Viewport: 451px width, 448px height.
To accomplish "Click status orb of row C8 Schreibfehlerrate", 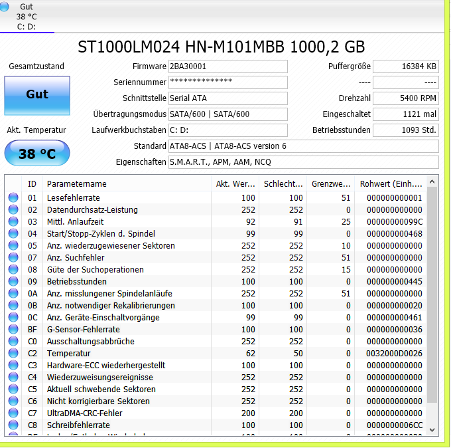I will pos(13,425).
